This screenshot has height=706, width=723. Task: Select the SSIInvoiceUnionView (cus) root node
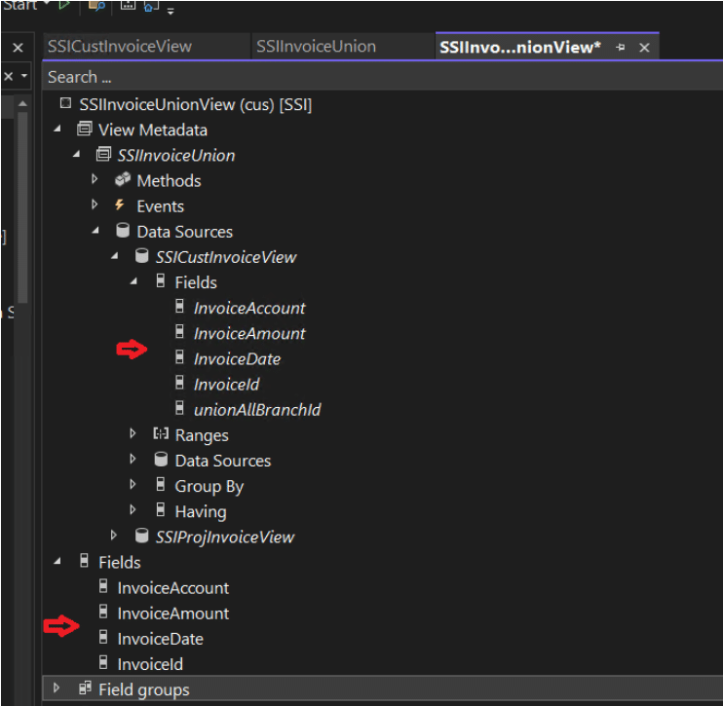(195, 104)
